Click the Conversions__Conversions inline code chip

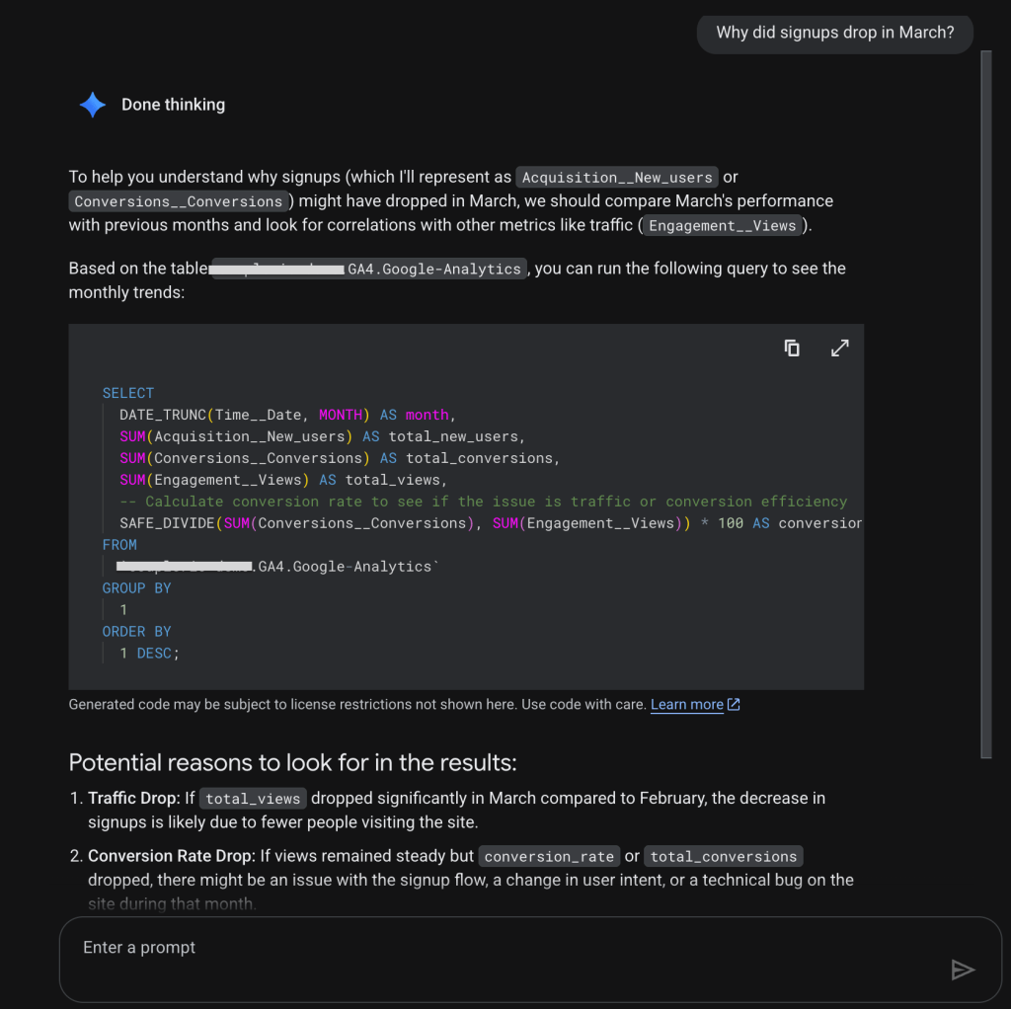pos(178,201)
